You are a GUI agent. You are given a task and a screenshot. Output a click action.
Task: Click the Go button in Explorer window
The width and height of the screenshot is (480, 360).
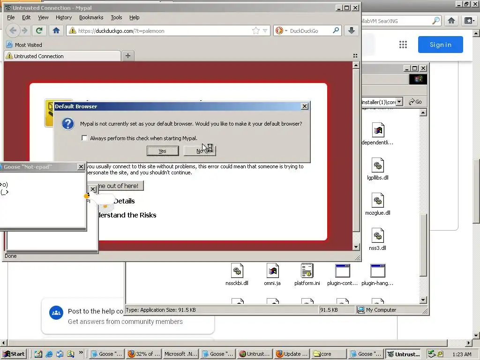(415, 102)
